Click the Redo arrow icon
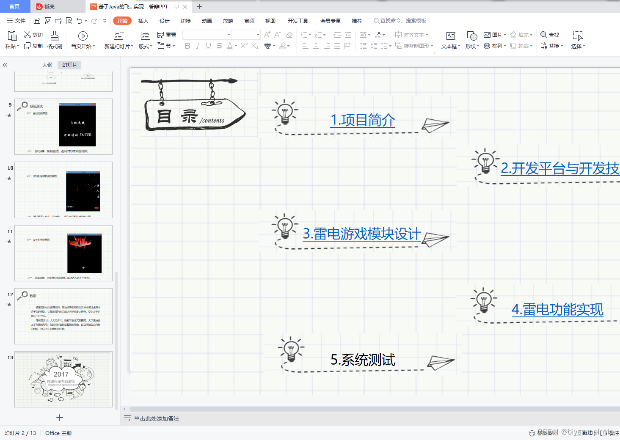The image size is (620, 440). (x=94, y=21)
